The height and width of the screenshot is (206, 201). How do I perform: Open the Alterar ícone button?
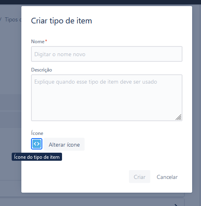(64, 144)
